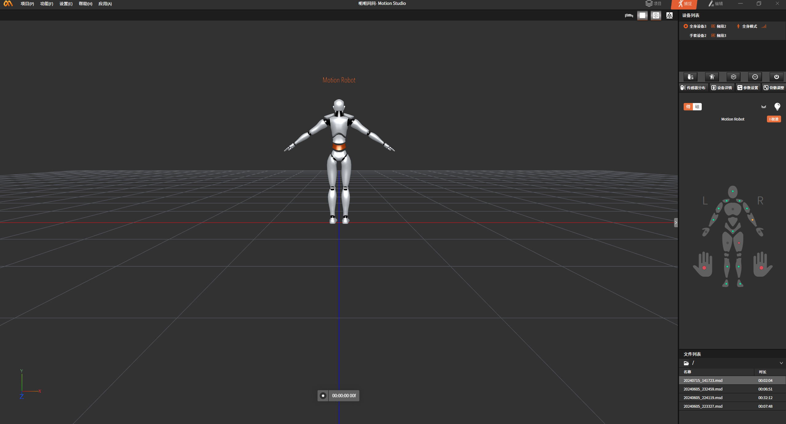The image size is (786, 424).
Task: Collapse the right side panel arrow
Action: tap(676, 223)
